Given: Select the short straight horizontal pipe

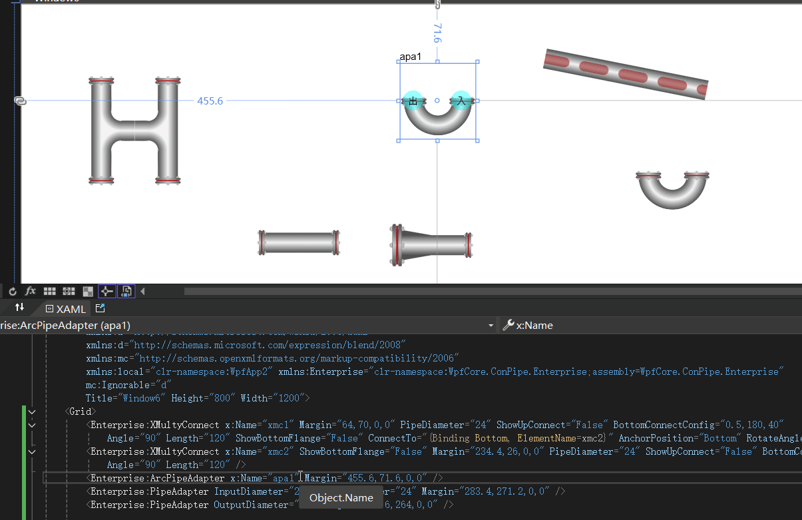Looking at the screenshot, I should (x=299, y=243).
